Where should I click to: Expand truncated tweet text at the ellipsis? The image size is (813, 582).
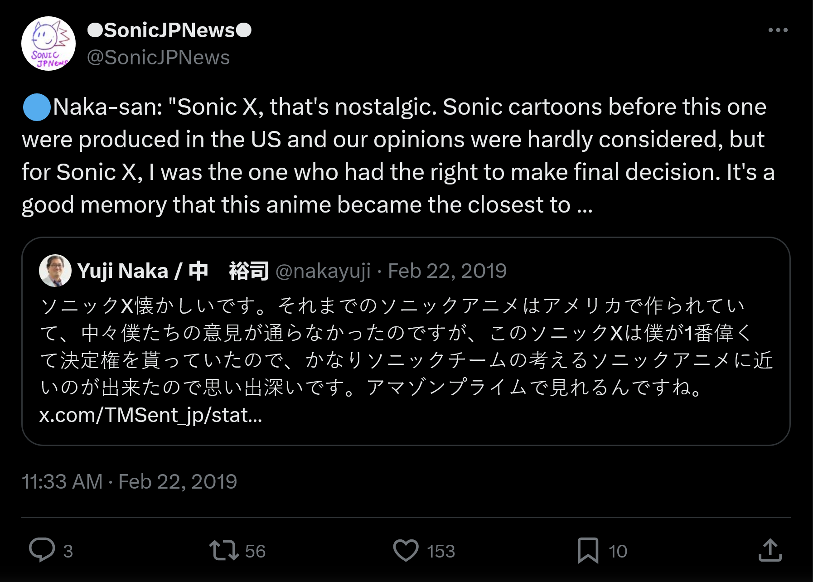click(585, 205)
